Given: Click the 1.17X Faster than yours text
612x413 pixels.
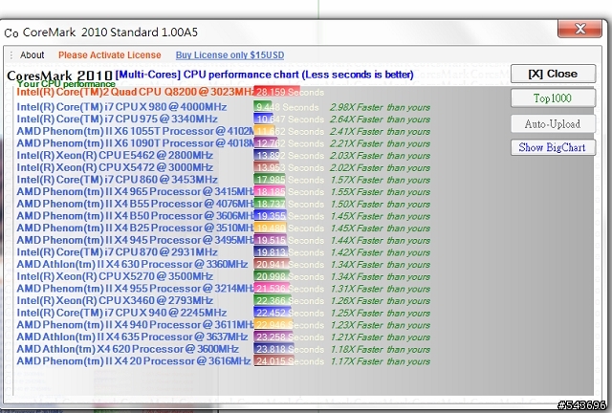Looking at the screenshot, I should pos(381,361).
